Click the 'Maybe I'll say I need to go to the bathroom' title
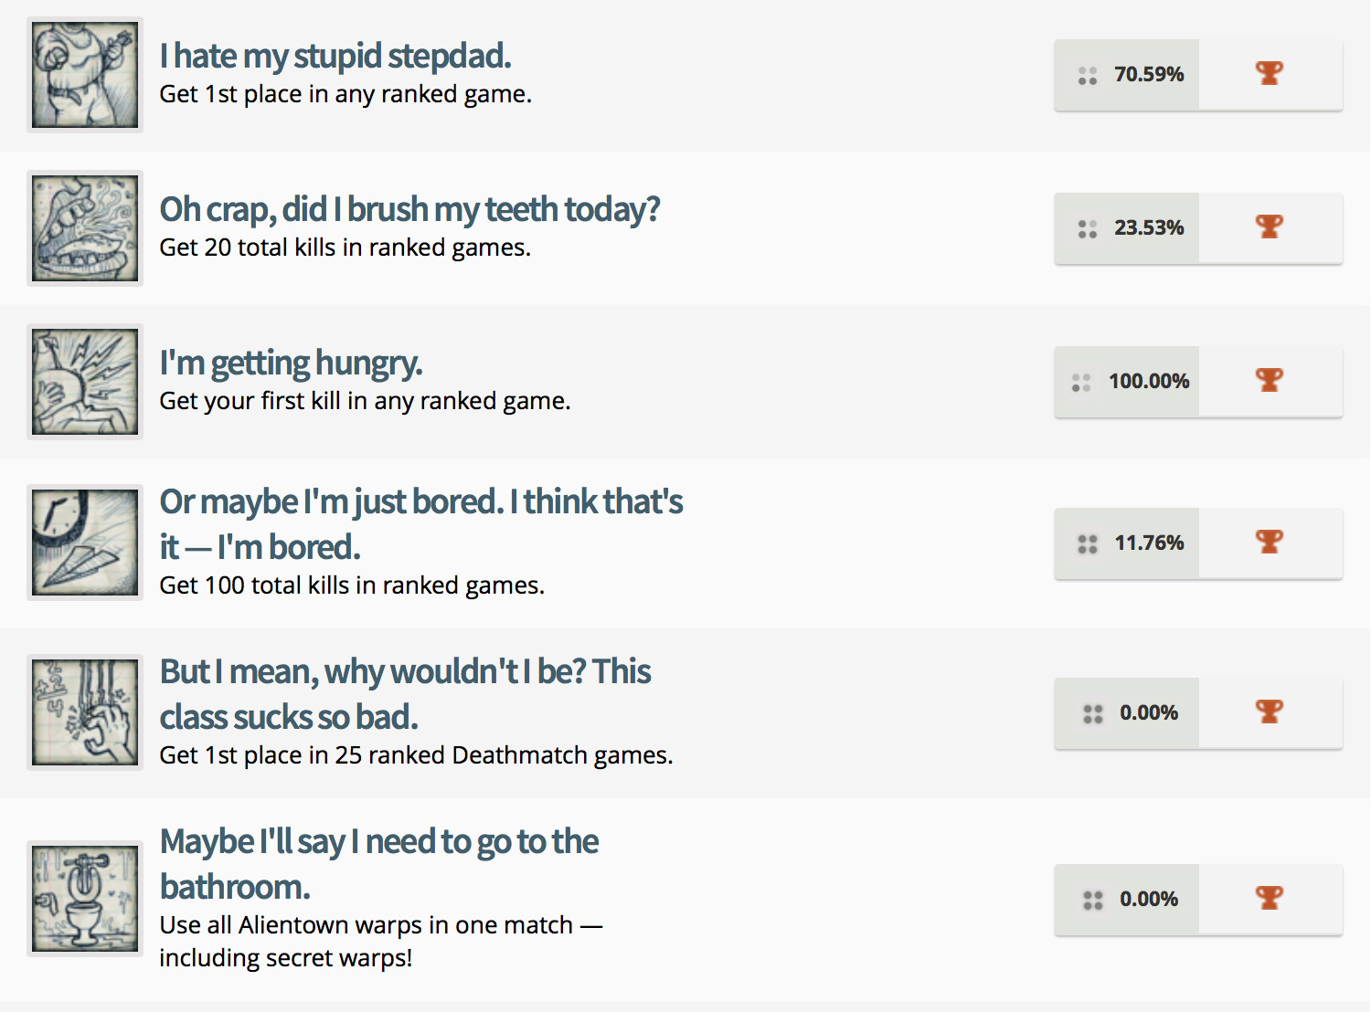The height and width of the screenshot is (1012, 1371). 378,863
